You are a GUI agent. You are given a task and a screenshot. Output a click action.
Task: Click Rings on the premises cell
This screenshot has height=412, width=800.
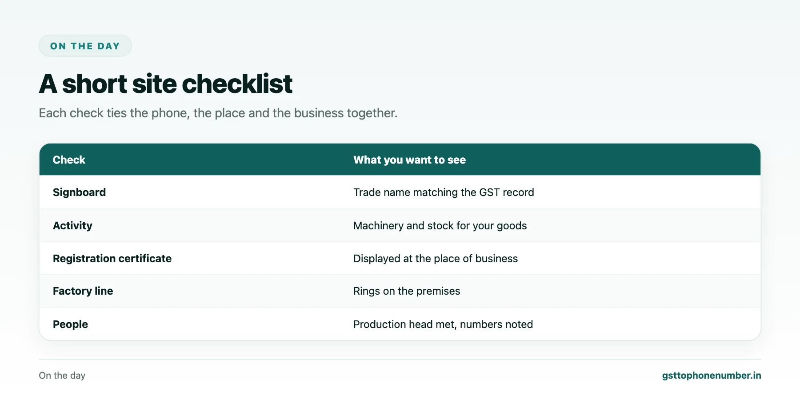(x=407, y=291)
